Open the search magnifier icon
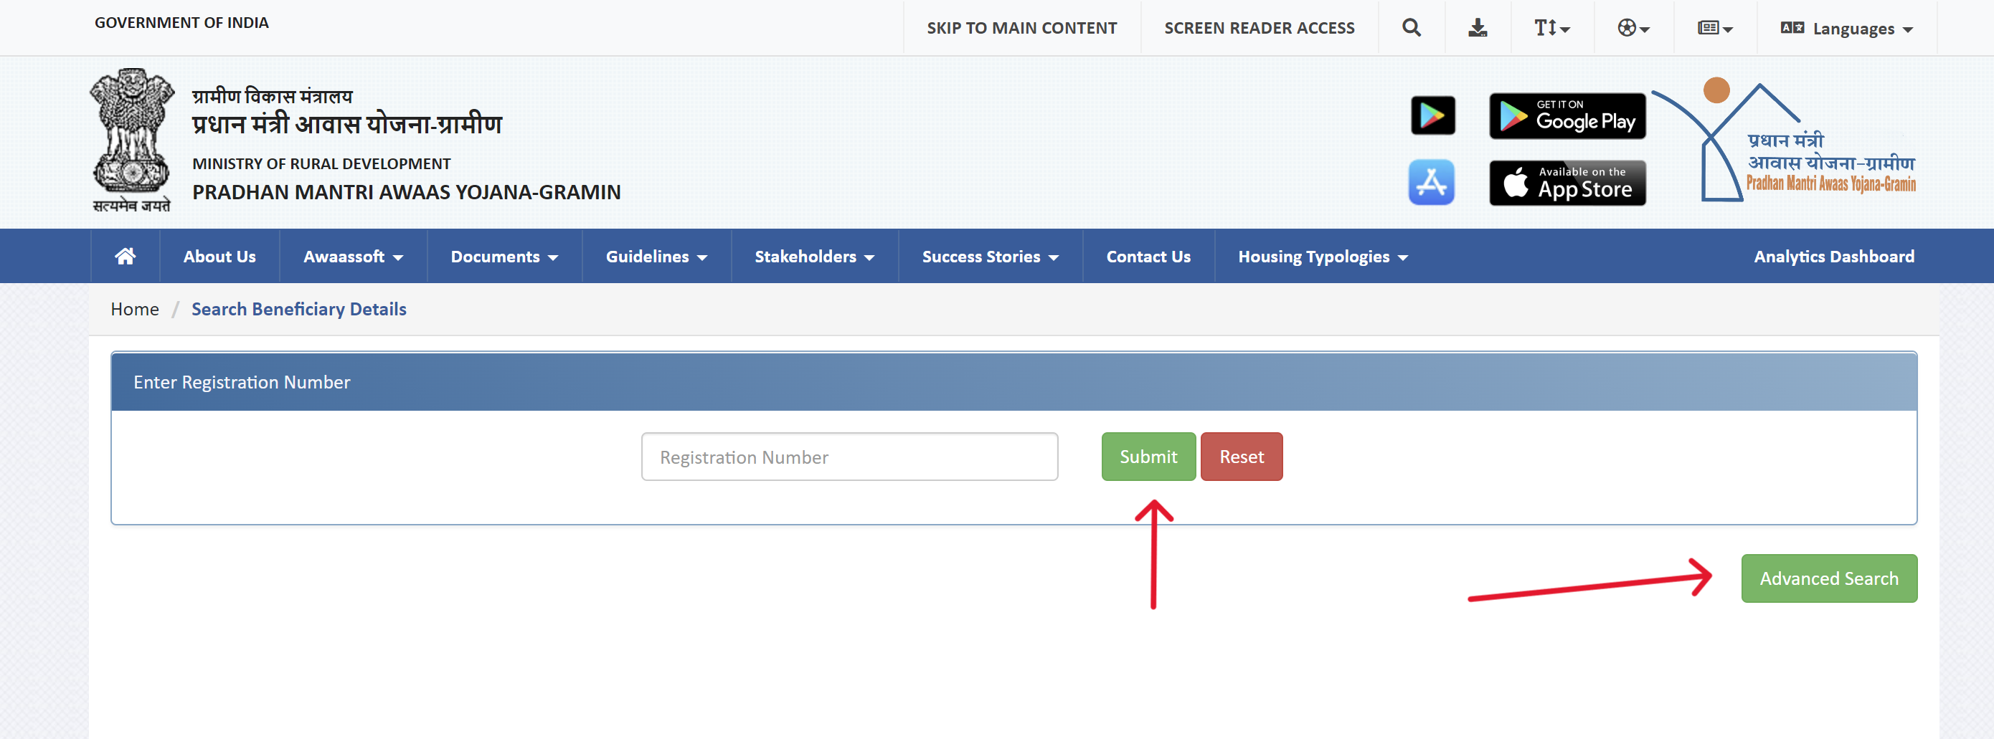Screen dimensions: 1994x739 (1411, 27)
